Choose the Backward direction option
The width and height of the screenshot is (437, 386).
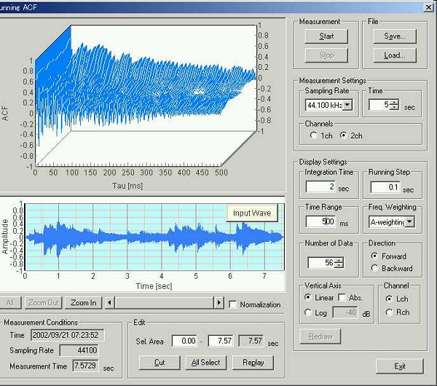374,269
